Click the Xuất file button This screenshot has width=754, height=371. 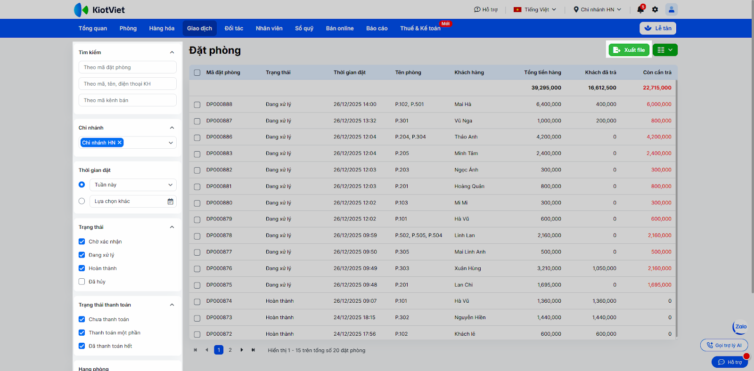click(x=629, y=50)
